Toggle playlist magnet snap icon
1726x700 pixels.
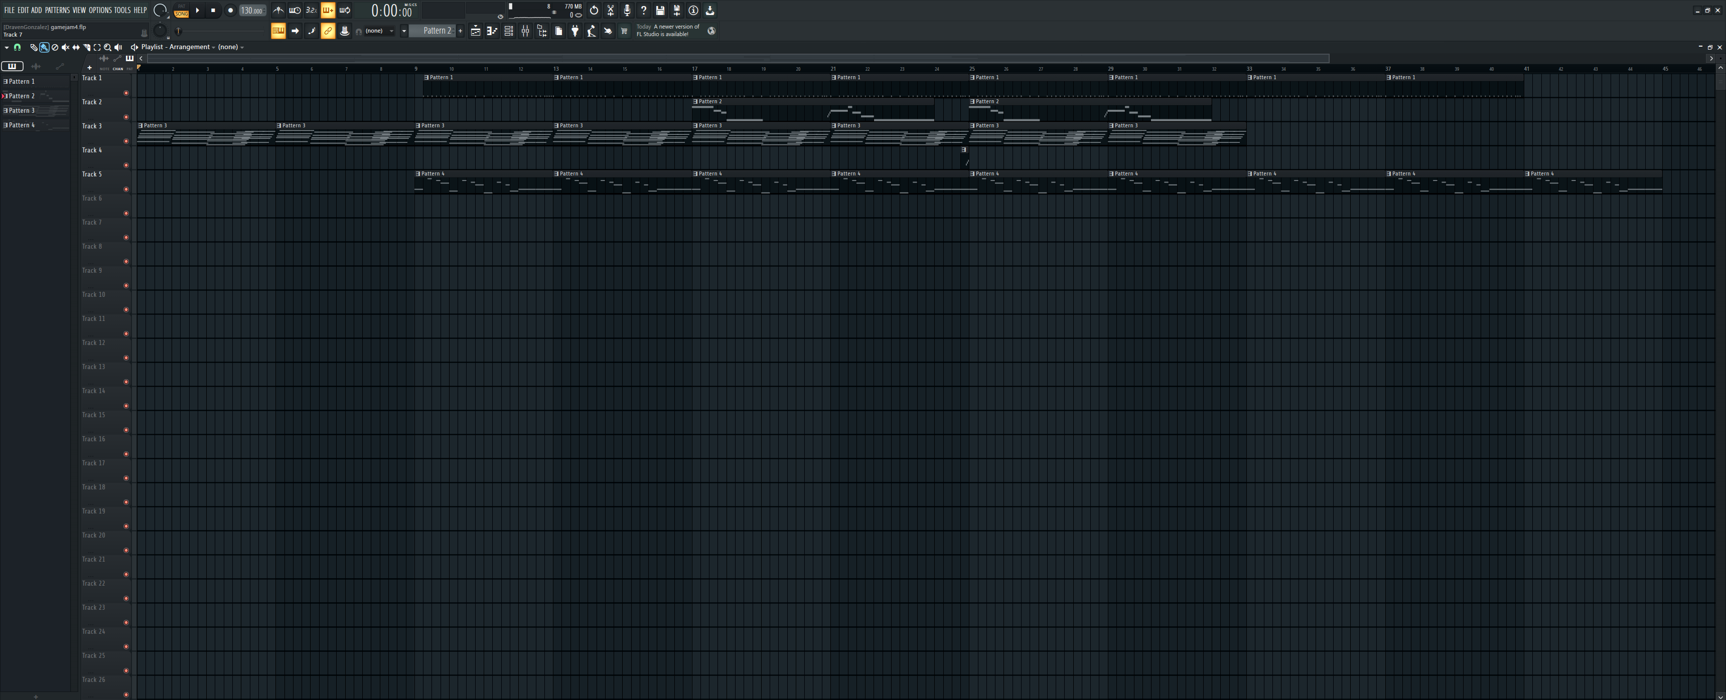tap(18, 48)
